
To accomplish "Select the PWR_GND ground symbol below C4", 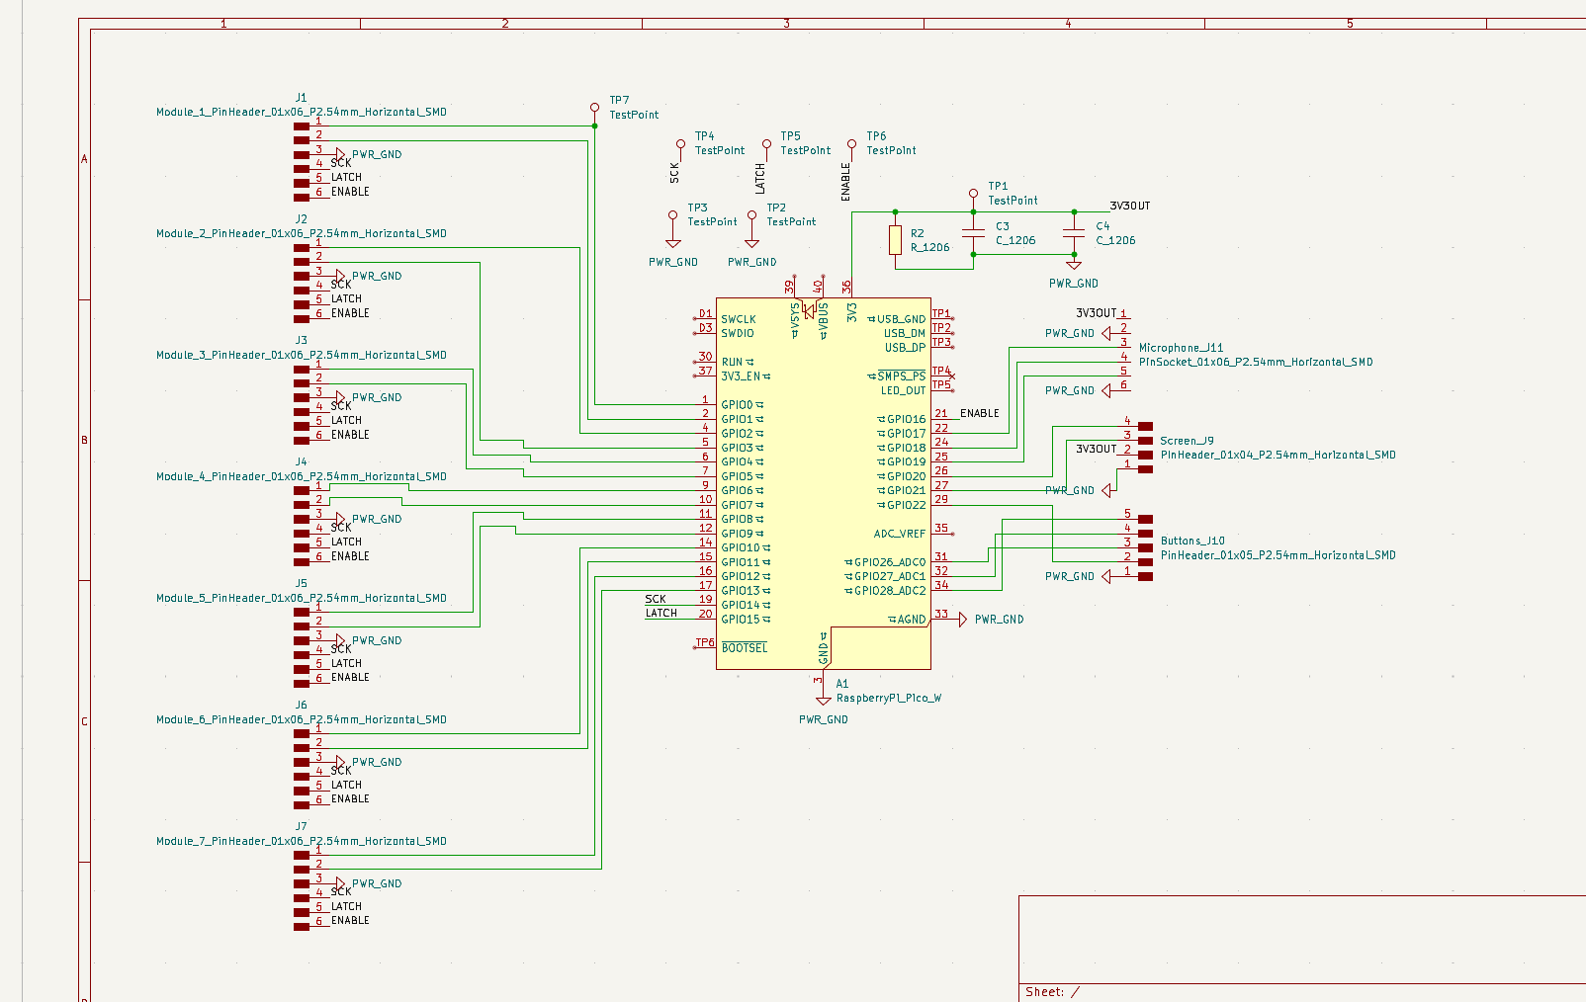I will 1074,265.
